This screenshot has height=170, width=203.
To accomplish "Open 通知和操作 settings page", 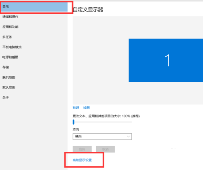I will pyautogui.click(x=10, y=17).
